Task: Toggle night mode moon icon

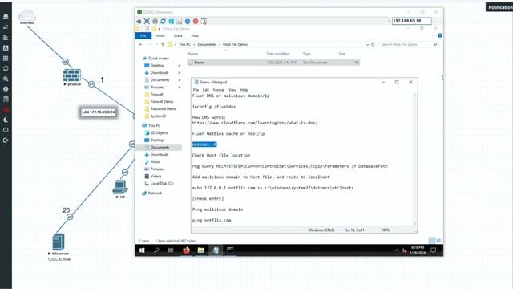Action: click(6, 120)
